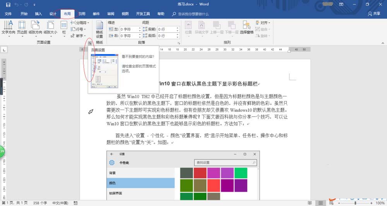Screen dimensions: 387x206
Task: Expand the 旋转 rotate dropdown
Action: click(263, 36)
